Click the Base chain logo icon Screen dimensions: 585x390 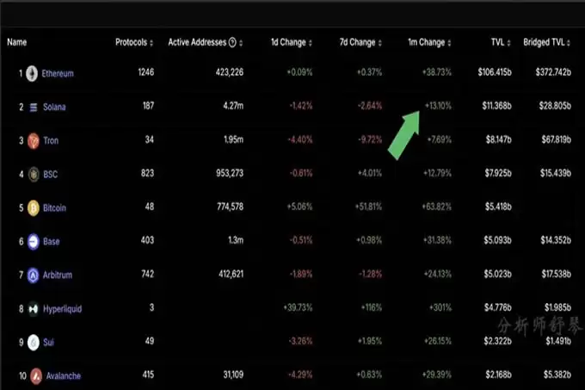[32, 241]
